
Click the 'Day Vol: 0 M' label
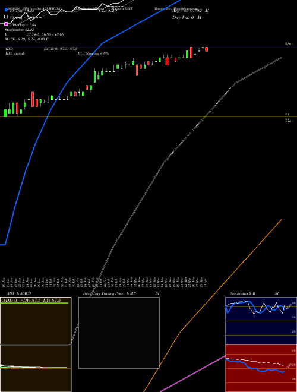pyautogui.click(x=187, y=17)
